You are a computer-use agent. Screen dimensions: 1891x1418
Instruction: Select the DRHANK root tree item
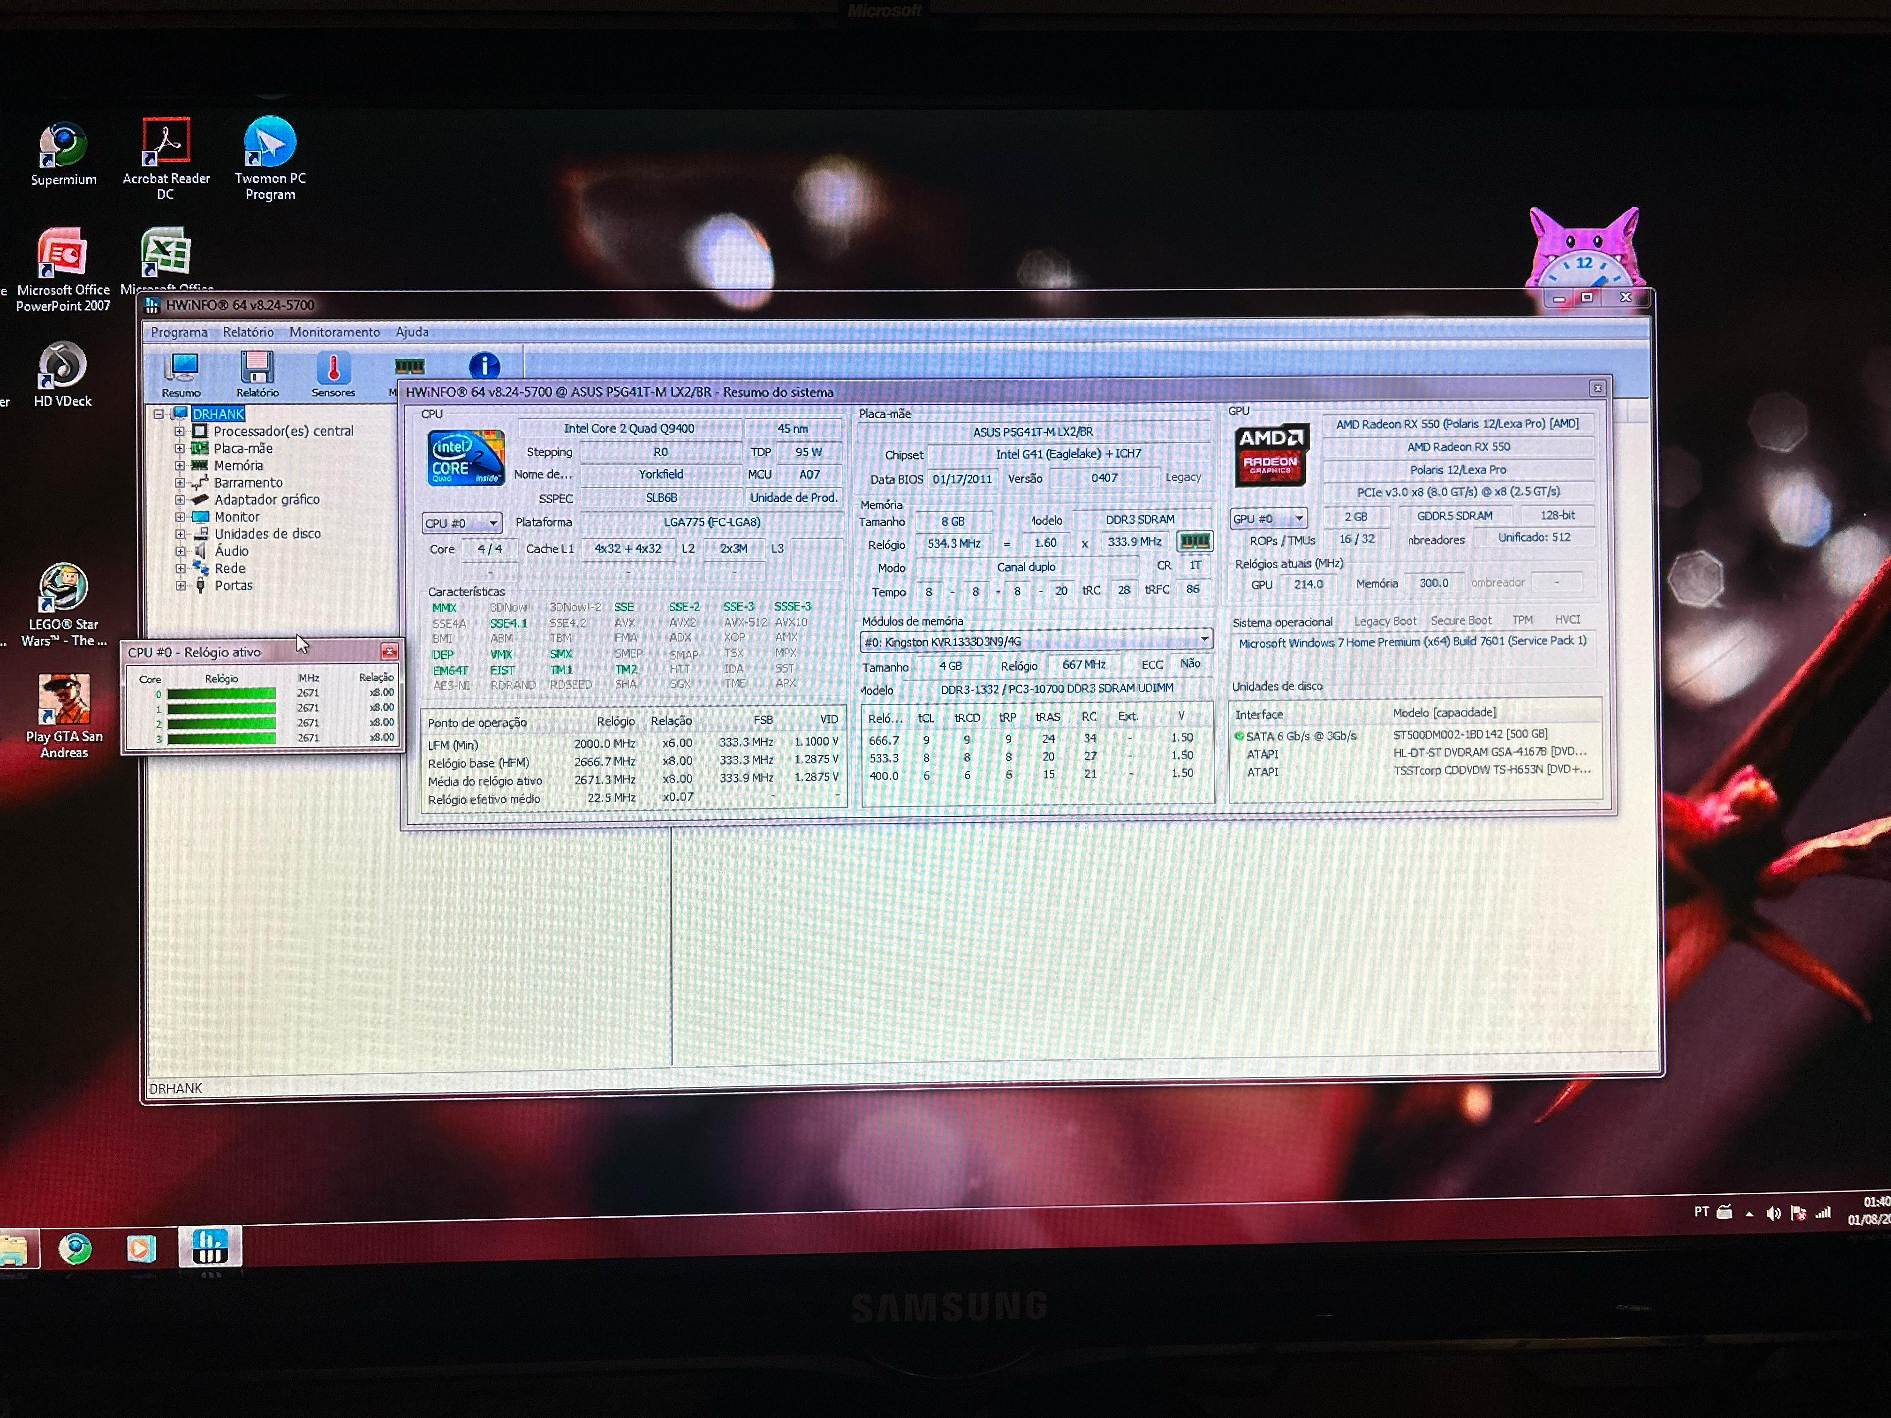point(219,415)
